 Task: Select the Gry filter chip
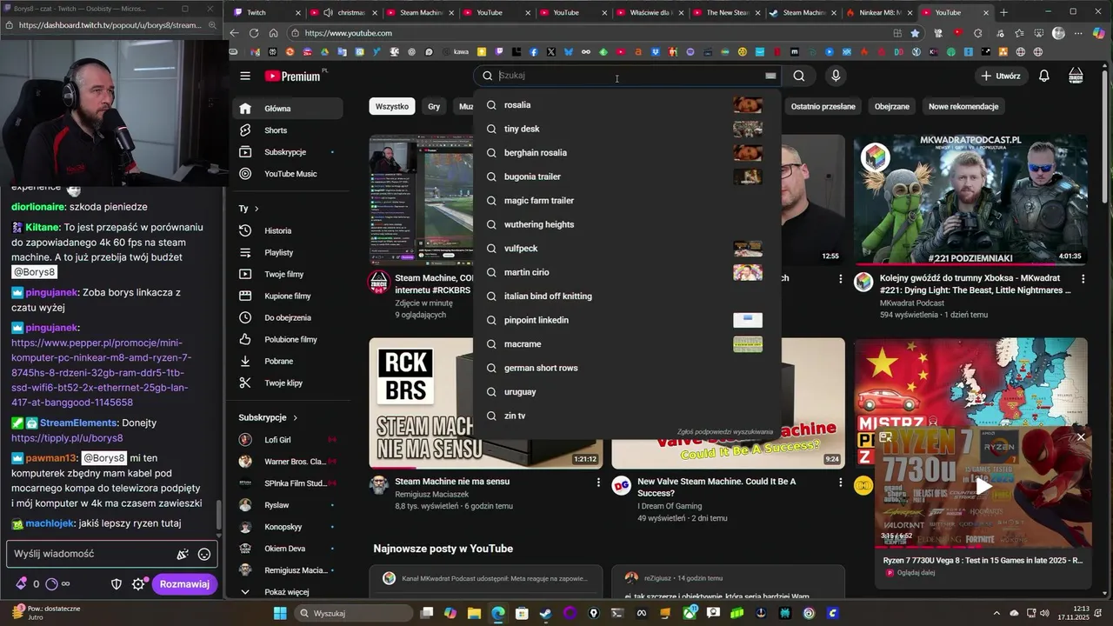(x=434, y=106)
